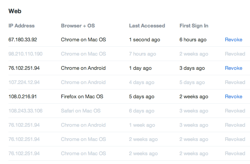The height and width of the screenshot is (164, 250).
Task: Revoke the 67.180.33.92 web session
Action: pyautogui.click(x=233, y=40)
